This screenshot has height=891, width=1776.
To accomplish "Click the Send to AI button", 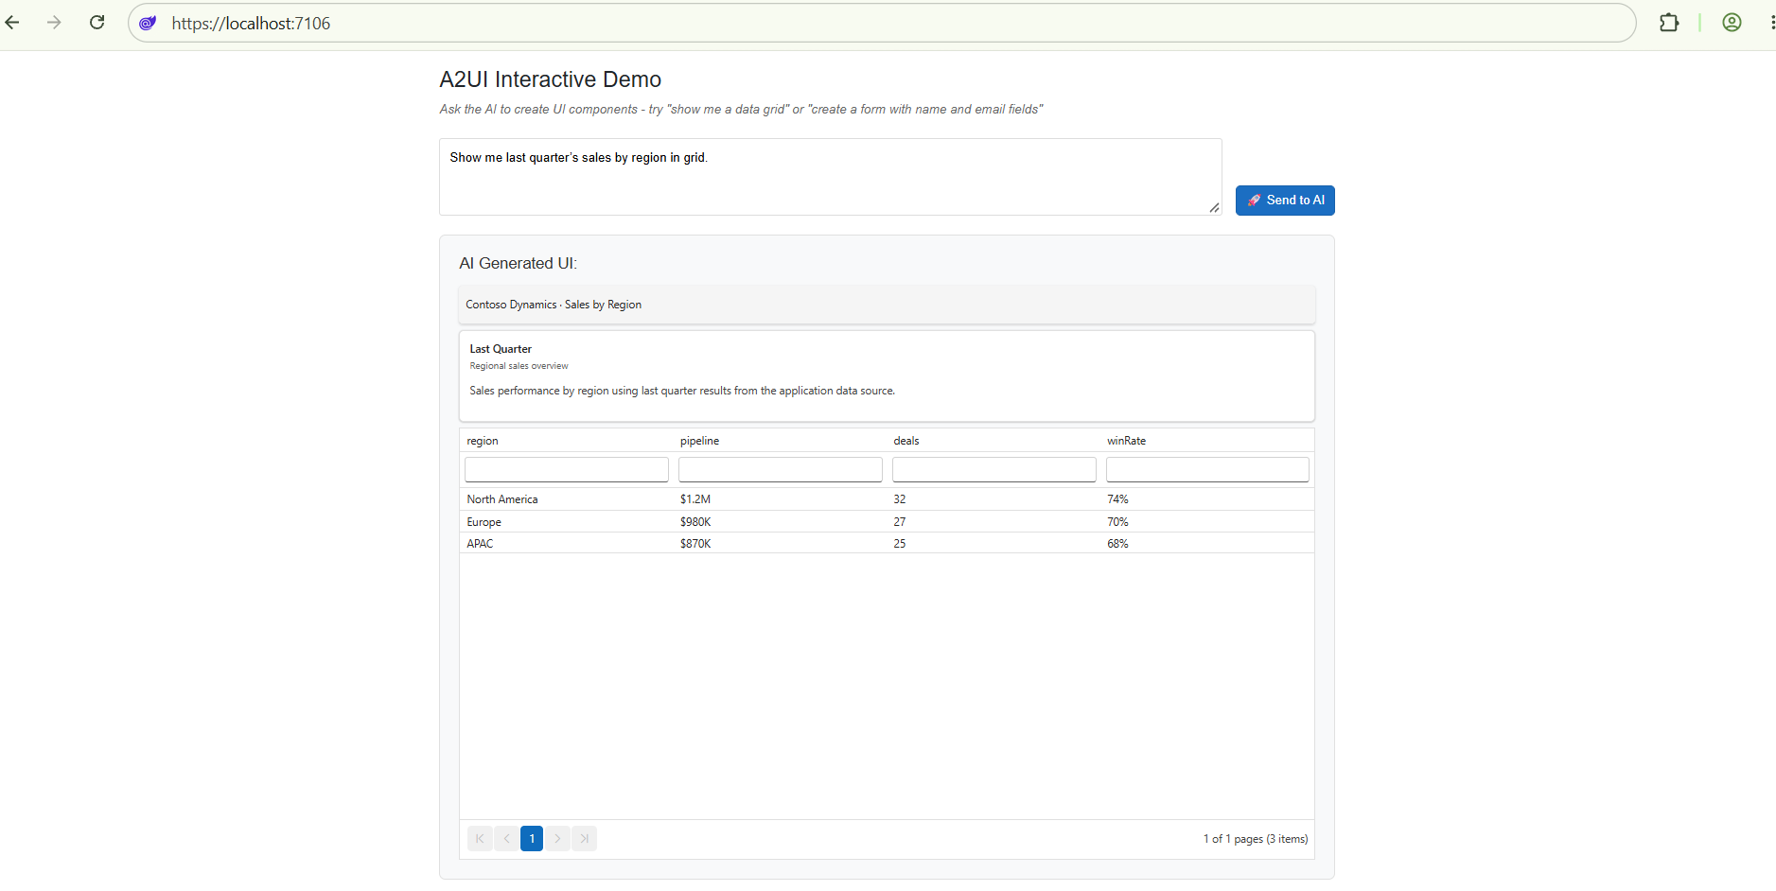I will pos(1285,201).
